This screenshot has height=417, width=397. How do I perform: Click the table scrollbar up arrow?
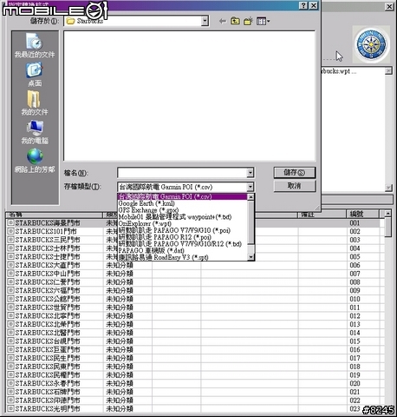pos(387,214)
